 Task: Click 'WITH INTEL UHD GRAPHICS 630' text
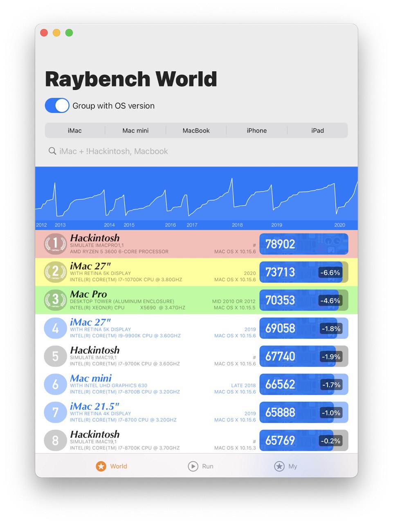(x=109, y=386)
